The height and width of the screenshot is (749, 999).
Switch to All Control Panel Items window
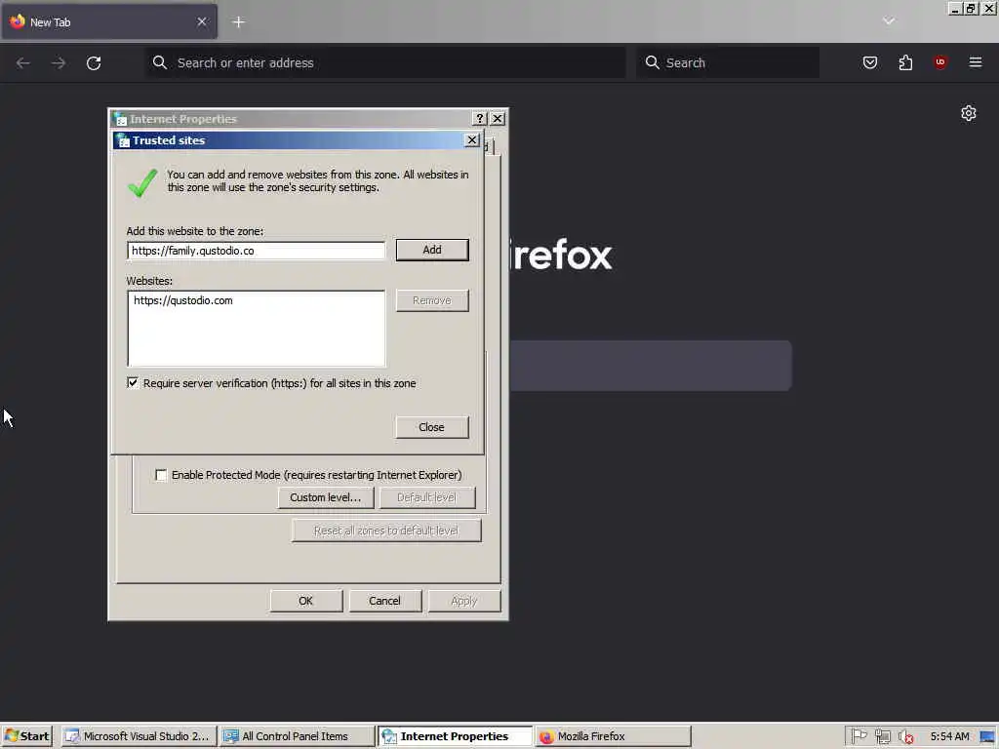(x=297, y=736)
